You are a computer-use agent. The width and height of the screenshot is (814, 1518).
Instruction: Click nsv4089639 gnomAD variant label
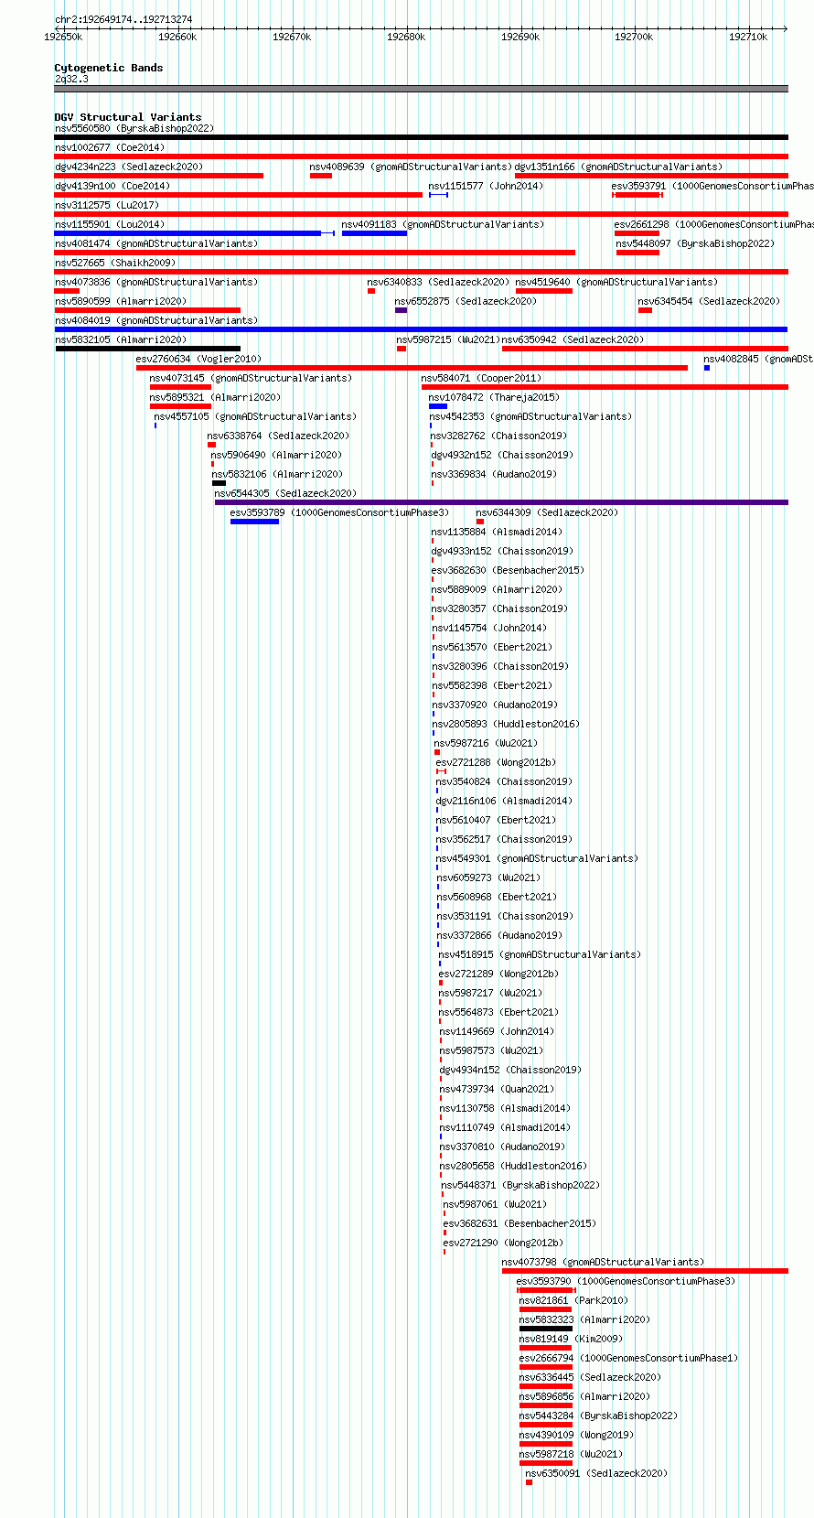(x=411, y=167)
